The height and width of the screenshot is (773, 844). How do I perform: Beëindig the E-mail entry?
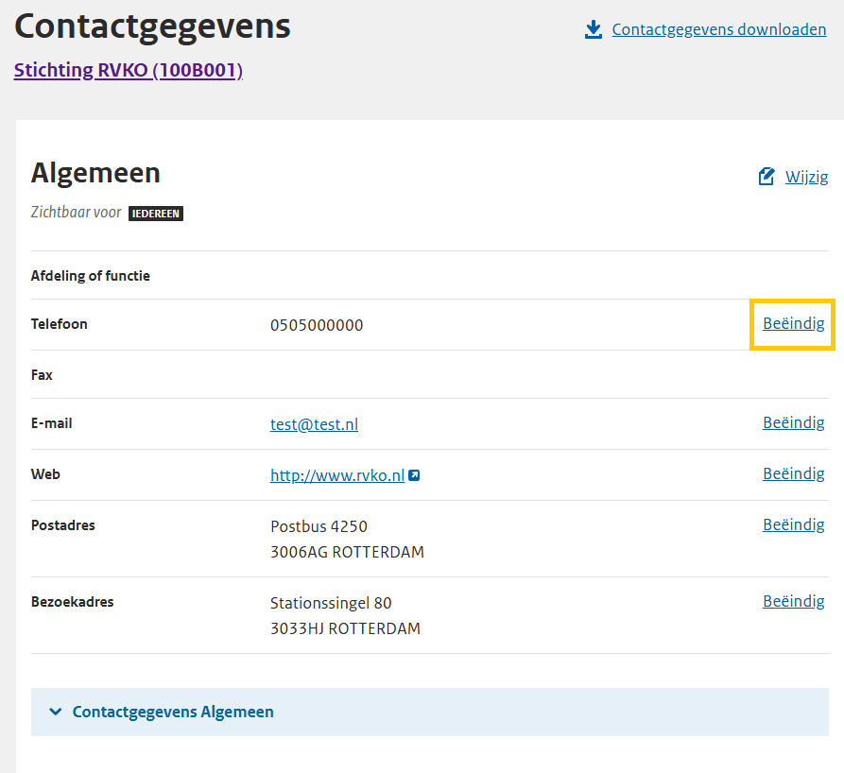(x=793, y=421)
